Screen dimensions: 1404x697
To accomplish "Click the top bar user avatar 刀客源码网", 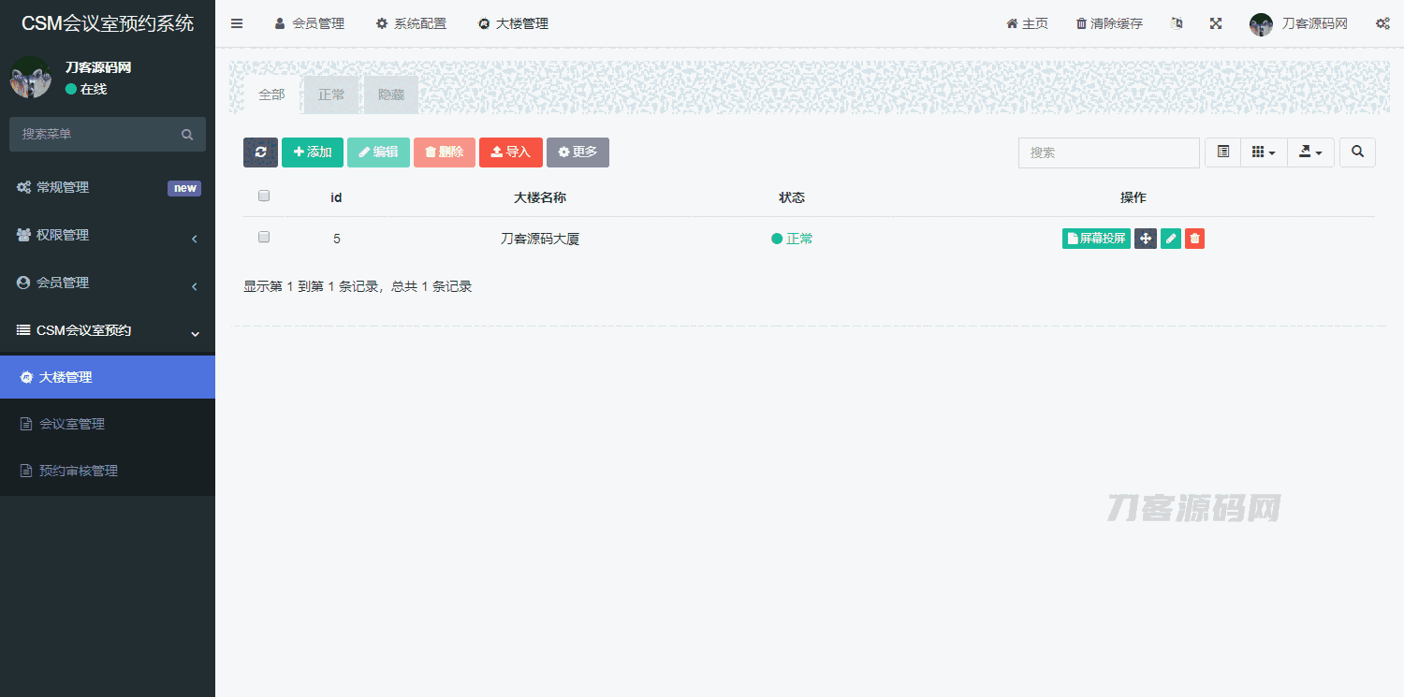I will point(1298,23).
